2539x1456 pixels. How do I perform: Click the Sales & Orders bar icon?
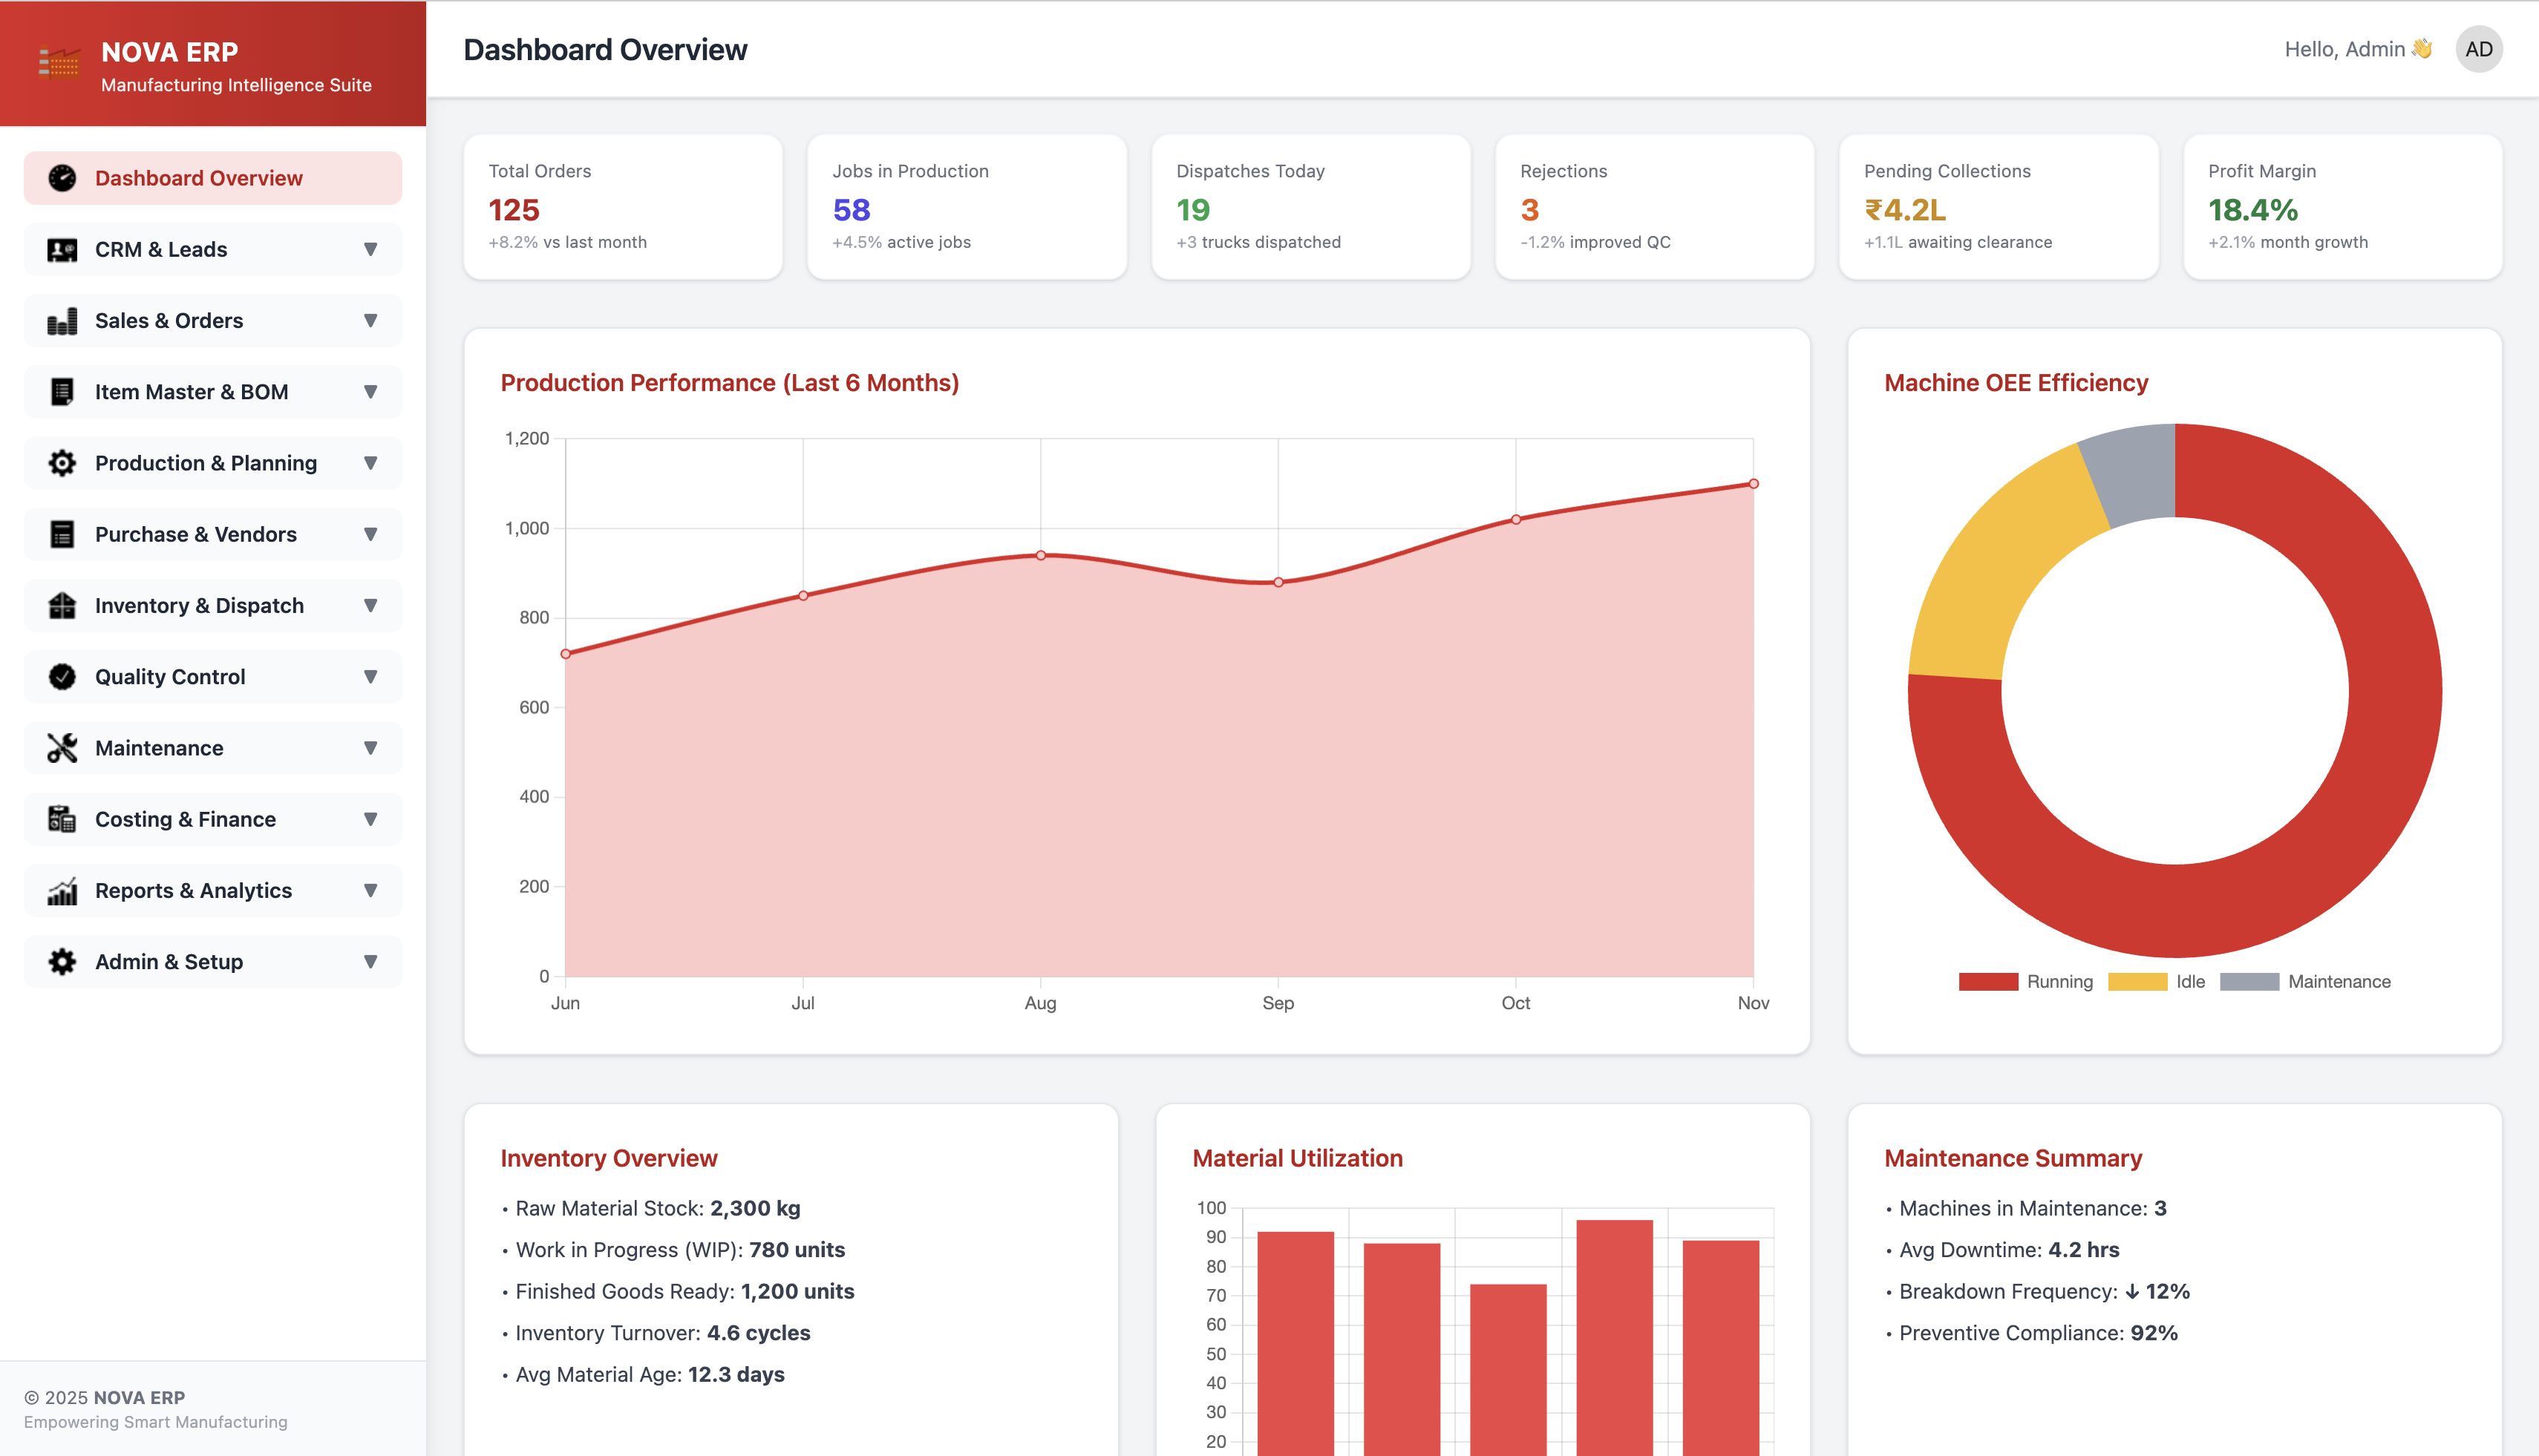click(62, 321)
